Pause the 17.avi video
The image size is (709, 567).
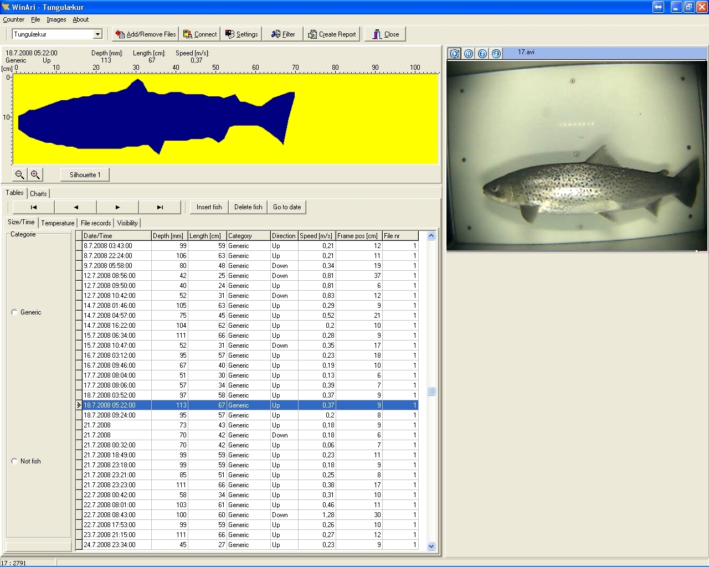point(469,53)
